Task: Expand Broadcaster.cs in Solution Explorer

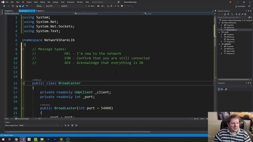Action: (x=221, y=30)
